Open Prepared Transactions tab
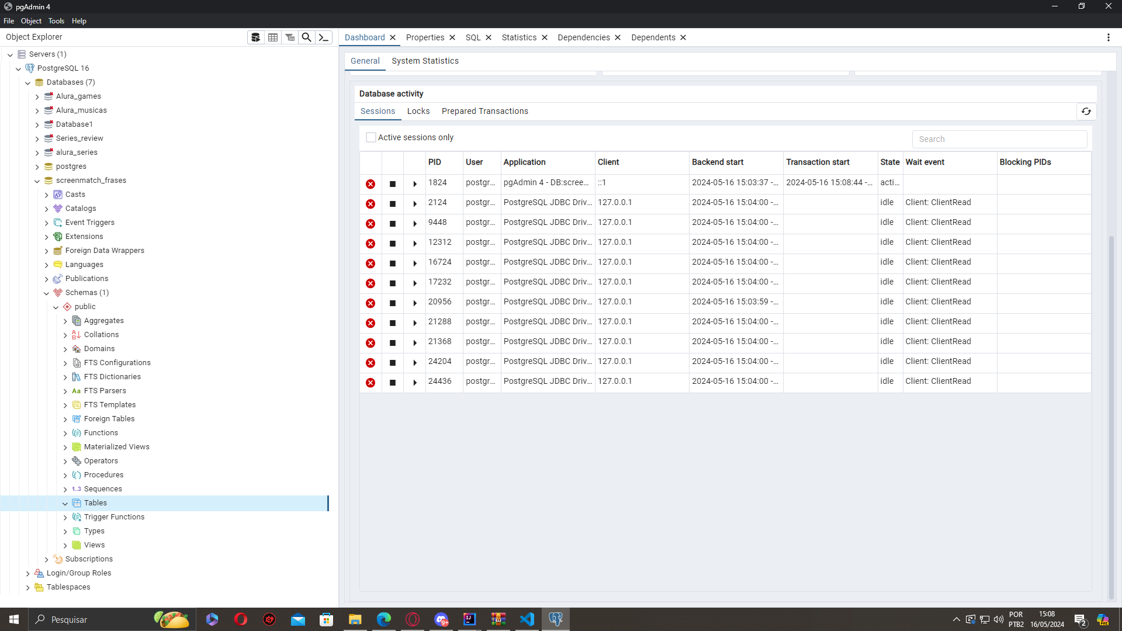 (x=484, y=111)
